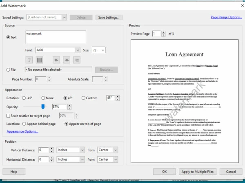Select the Custom rotation option
245x183 pixels.
(83, 98)
